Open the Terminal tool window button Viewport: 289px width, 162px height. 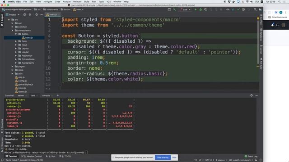pos(11,156)
